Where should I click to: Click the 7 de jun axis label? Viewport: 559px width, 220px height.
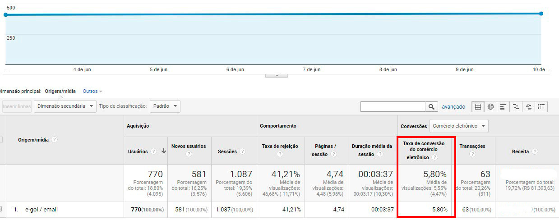click(311, 69)
